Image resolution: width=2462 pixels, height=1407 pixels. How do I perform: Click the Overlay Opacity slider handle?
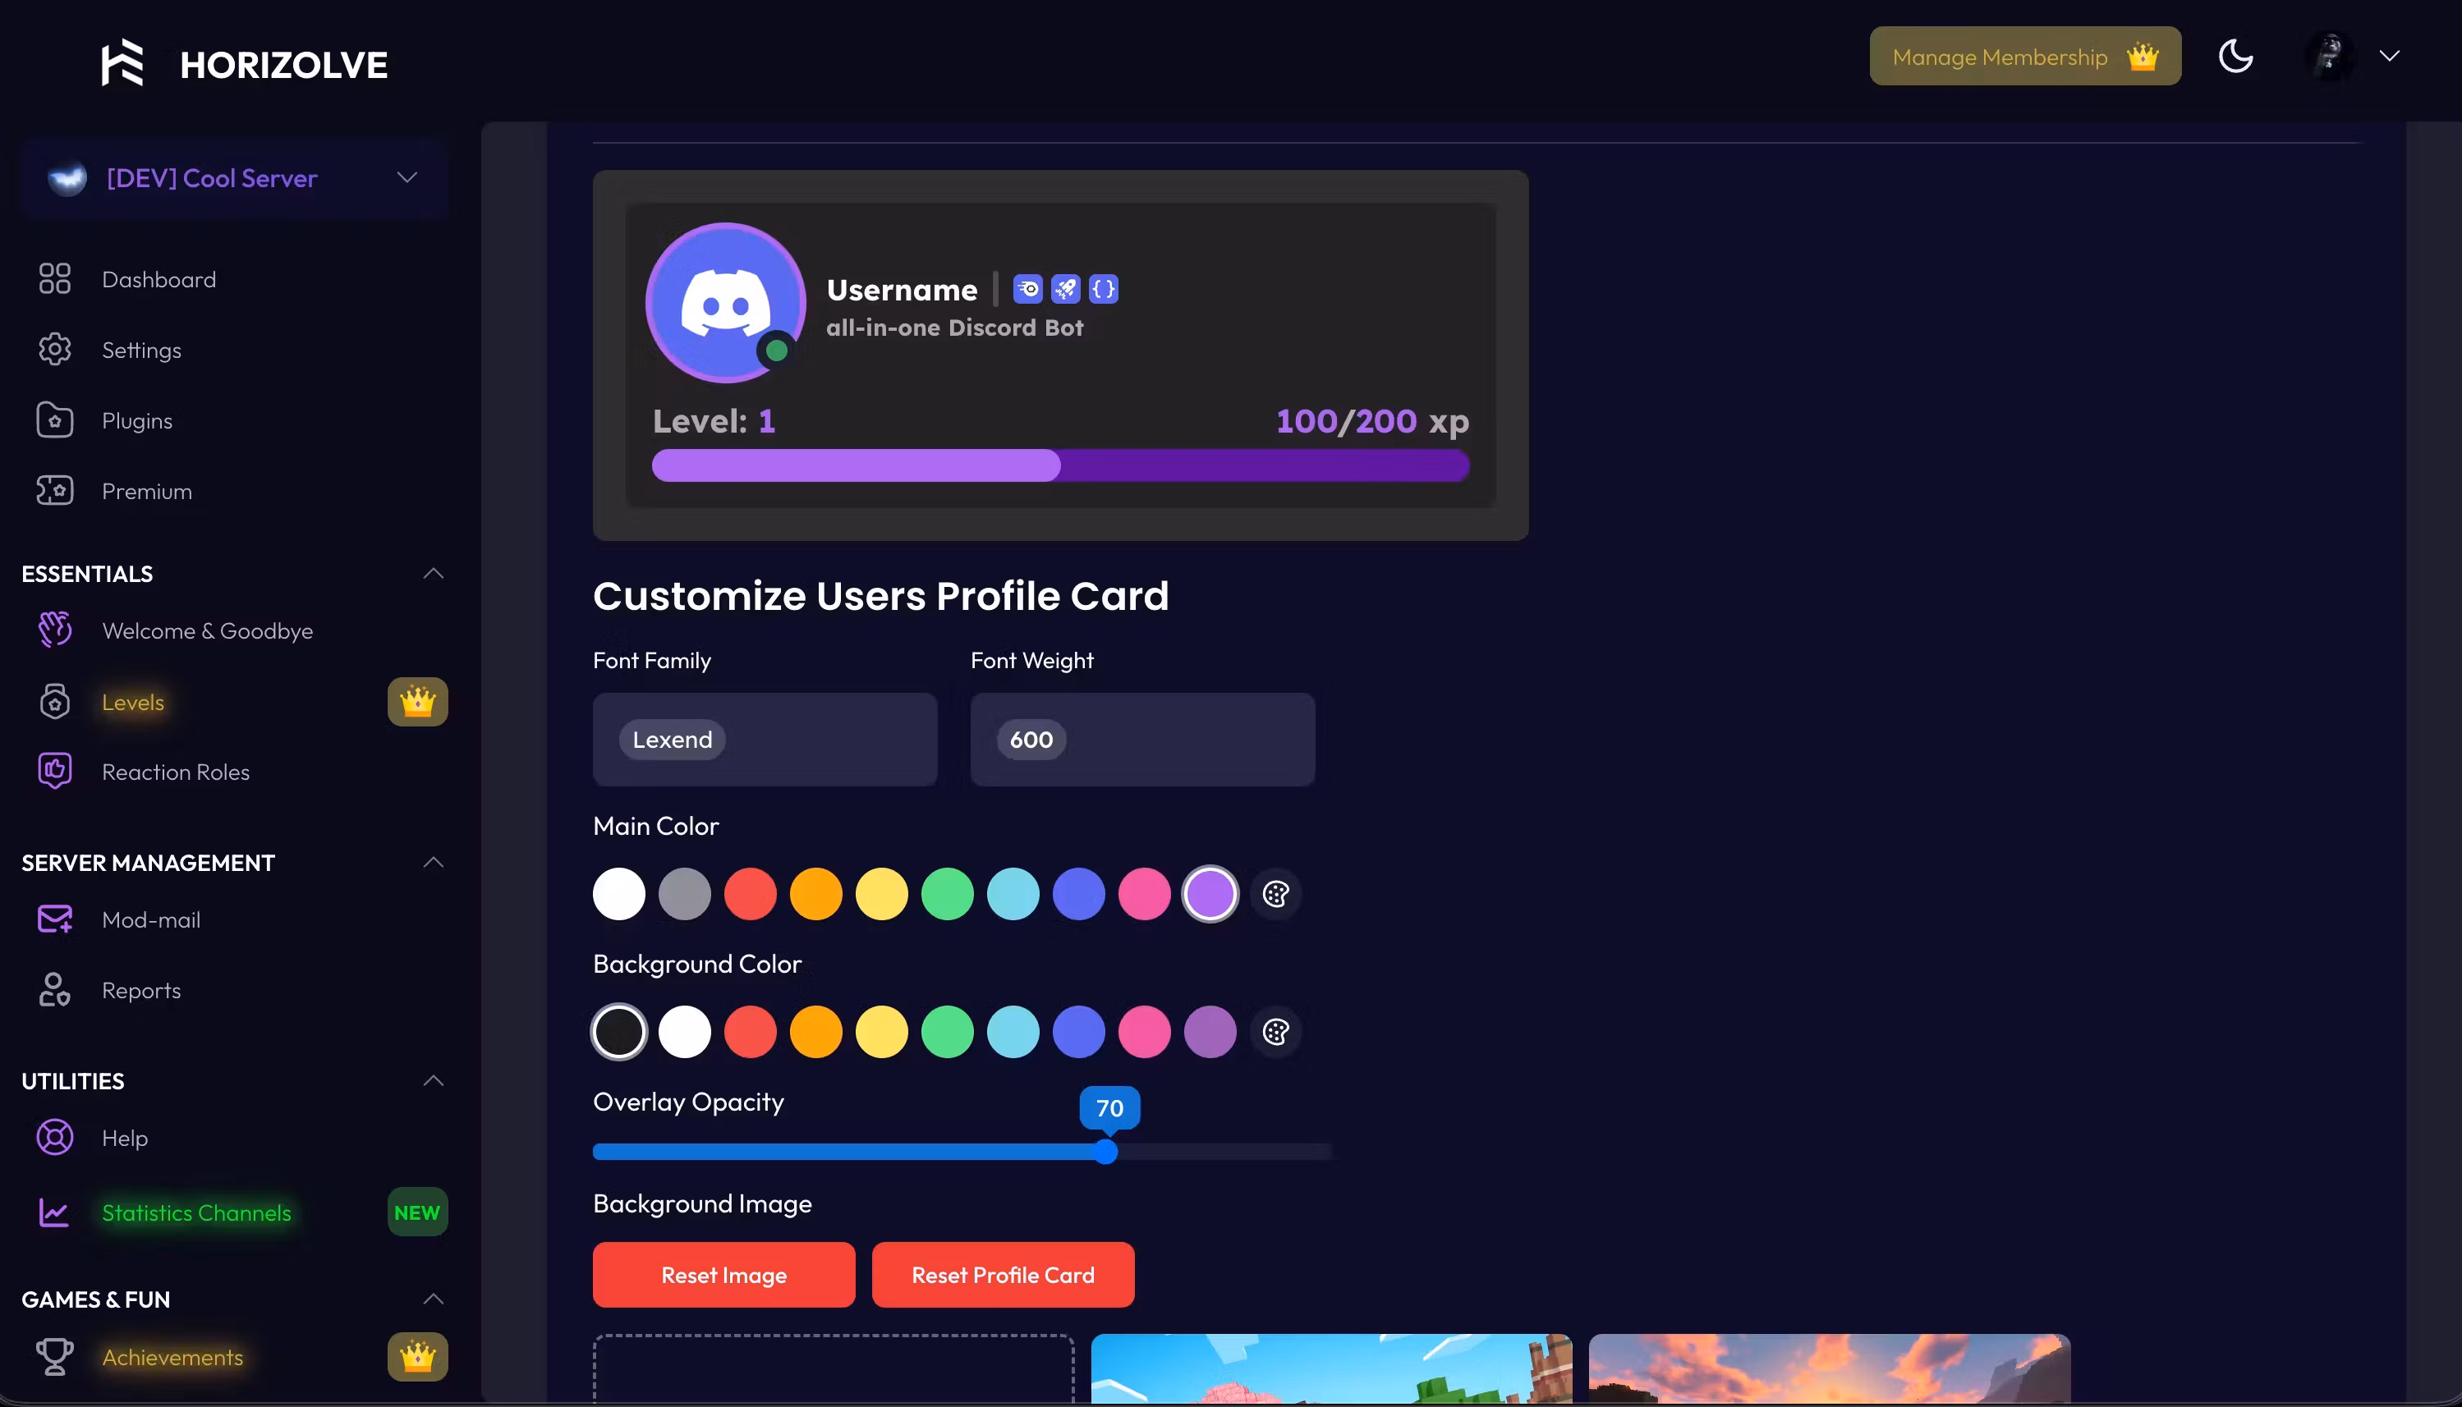point(1107,1152)
